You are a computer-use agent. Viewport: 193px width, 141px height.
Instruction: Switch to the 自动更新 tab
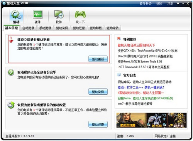[x=28, y=28]
